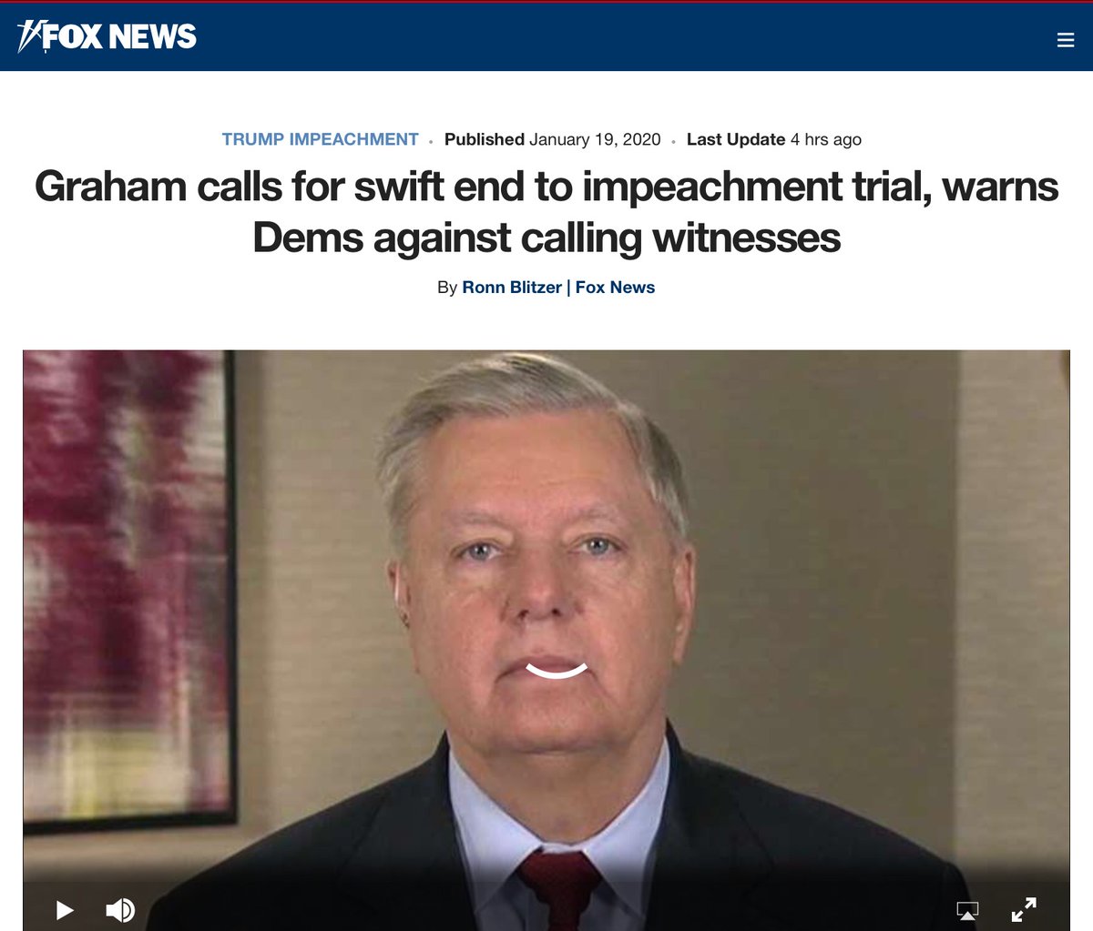Click the Fox News logo
This screenshot has width=1093, height=931.
pos(107,36)
